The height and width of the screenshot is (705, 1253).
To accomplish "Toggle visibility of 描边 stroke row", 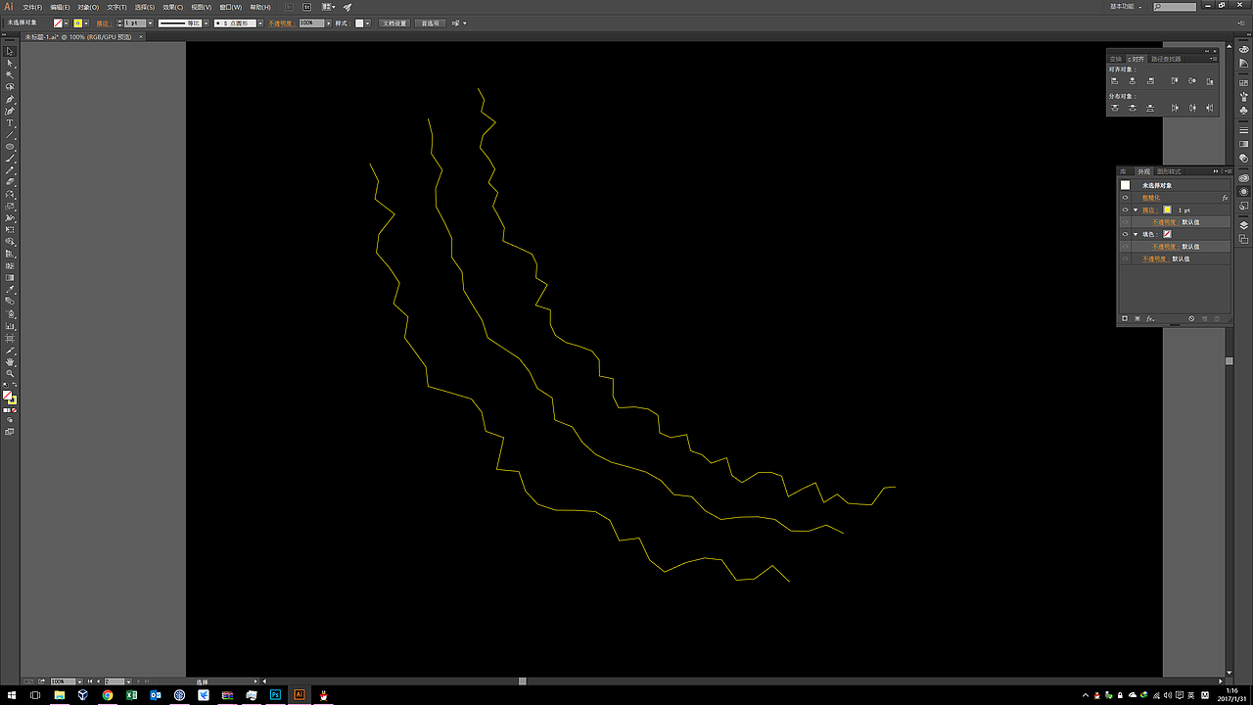I will coord(1125,210).
